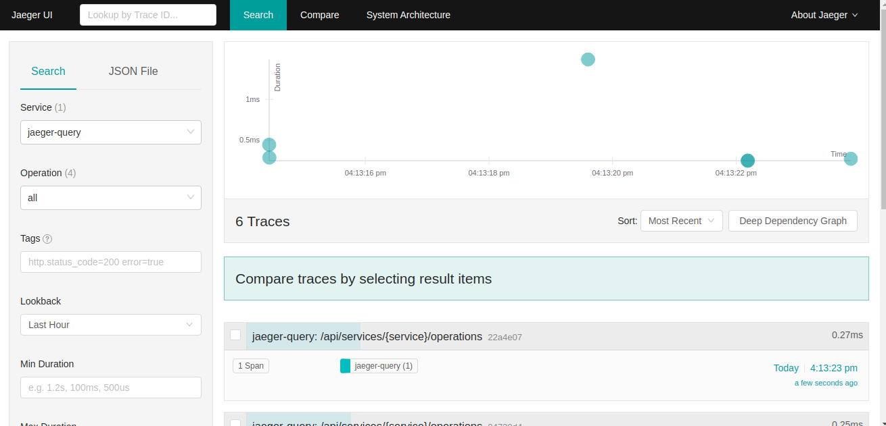Click the 4:13:23 pm timestamp
Screen dimensions: 886x426
[834, 368]
